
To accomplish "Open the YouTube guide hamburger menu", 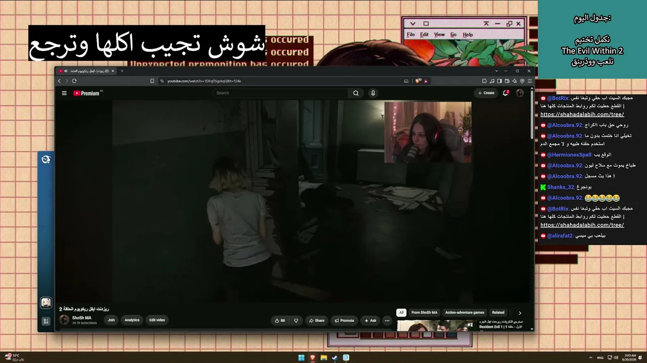I will [64, 93].
